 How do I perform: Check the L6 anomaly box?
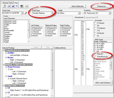pyautogui.click(x=95, y=36)
